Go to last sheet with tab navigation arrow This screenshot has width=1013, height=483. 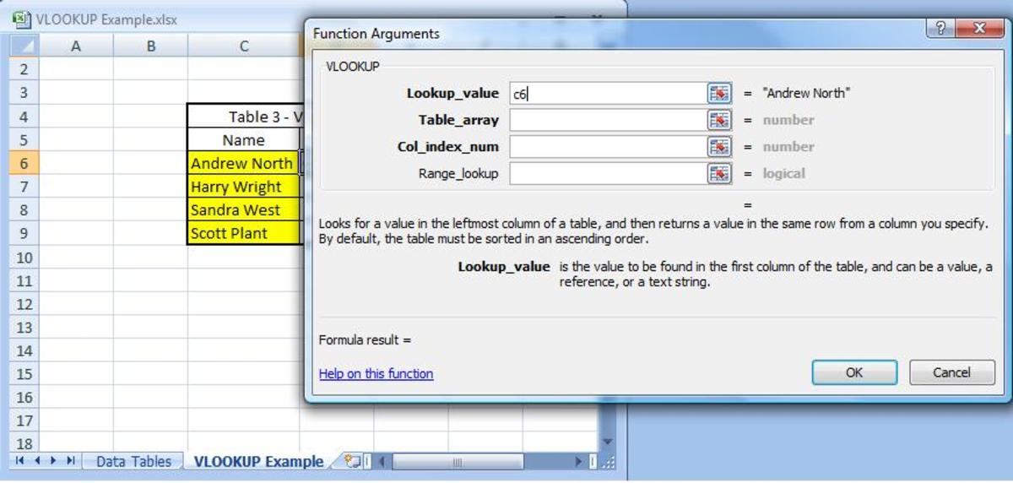tap(71, 461)
